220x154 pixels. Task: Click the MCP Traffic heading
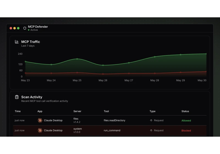point(31,42)
